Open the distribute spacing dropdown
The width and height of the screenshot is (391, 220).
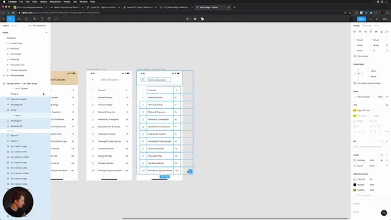387,32
